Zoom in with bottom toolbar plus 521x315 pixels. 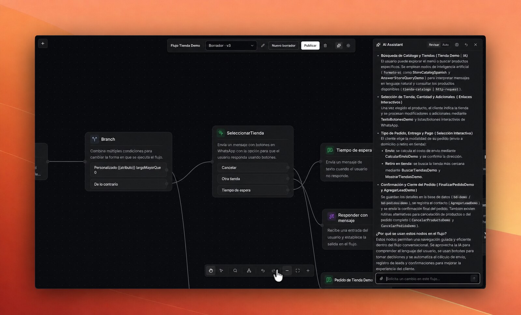308,271
